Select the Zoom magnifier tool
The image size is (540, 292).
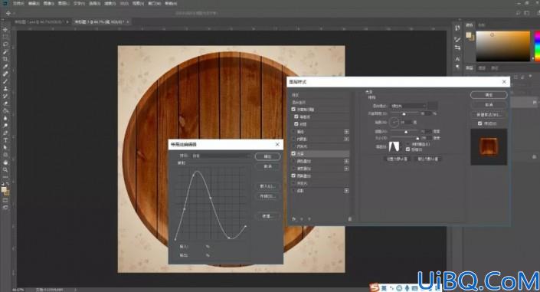[x=5, y=169]
